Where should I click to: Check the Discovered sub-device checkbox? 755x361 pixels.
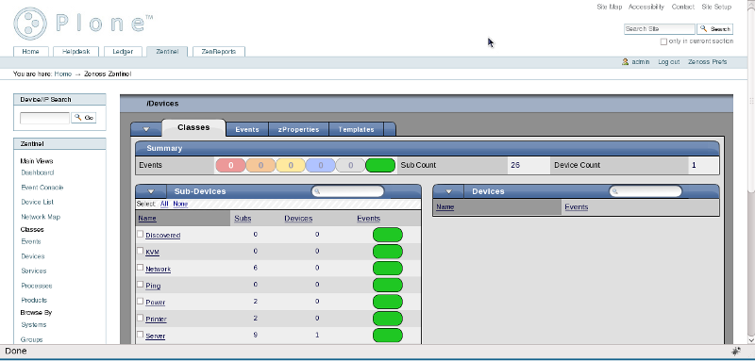click(140, 234)
